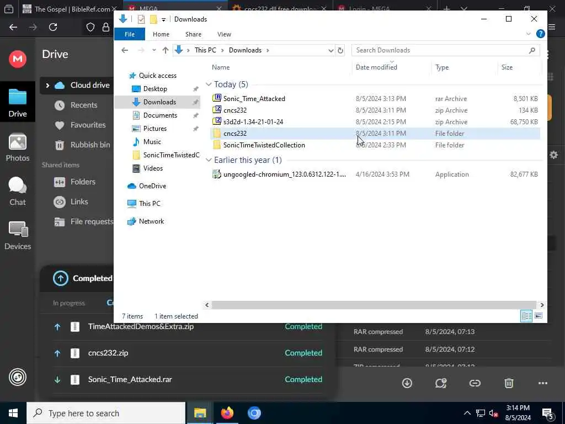Open Chat in the MEGA sidebar
This screenshot has width=565, height=424.
18,191
